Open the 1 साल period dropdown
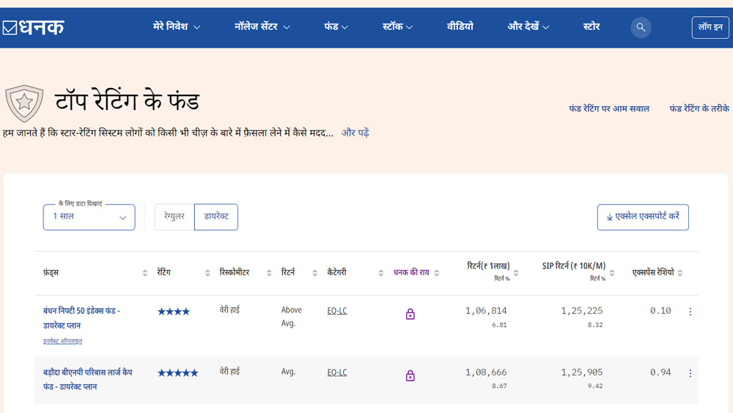 [89, 217]
